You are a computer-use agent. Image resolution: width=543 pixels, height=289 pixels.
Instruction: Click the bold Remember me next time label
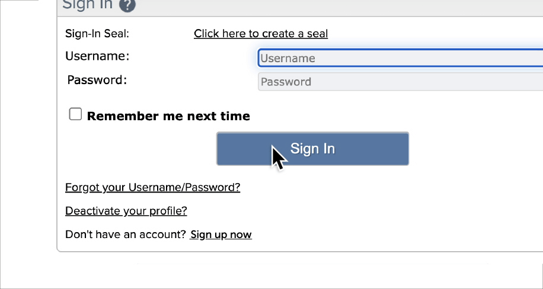(168, 116)
